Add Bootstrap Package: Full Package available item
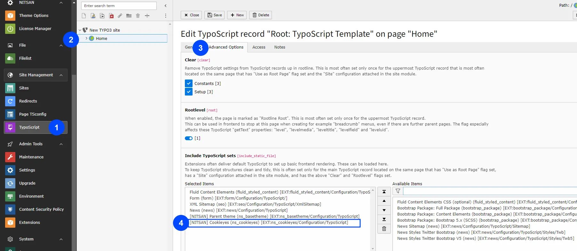The height and width of the screenshot is (251, 577). (487, 208)
